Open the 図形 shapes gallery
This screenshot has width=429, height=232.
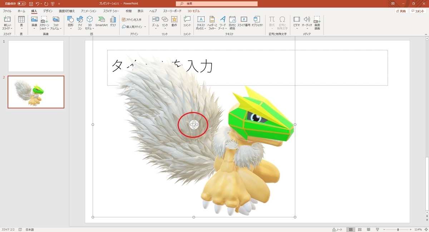(70, 22)
